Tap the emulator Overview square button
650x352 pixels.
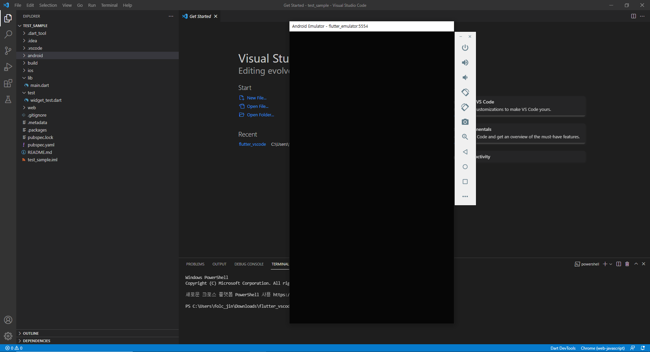pos(465,182)
